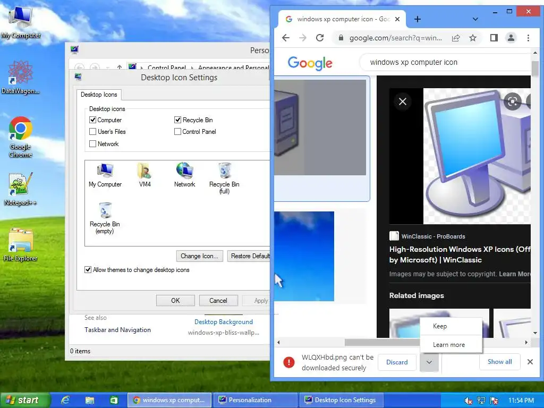The image size is (544, 408).
Task: Switch to windows xp computer taskbar item
Action: (169, 400)
